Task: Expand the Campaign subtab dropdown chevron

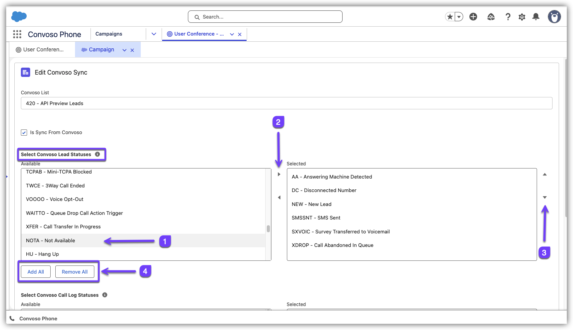Action: pyautogui.click(x=124, y=50)
